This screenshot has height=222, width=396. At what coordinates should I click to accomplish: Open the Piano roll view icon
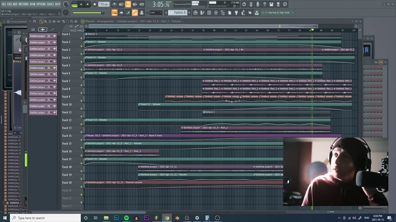[202, 13]
